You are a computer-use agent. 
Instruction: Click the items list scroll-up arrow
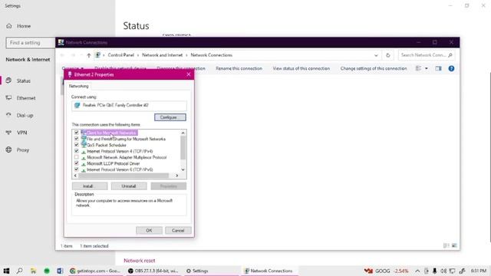coord(183,133)
